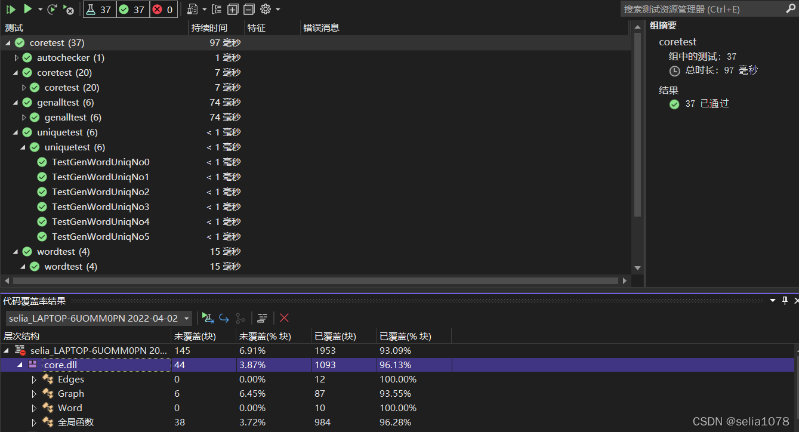This screenshot has height=432, width=799.
Task: Click passed icon beside TestGenWordUniqNo3
Action: 42,207
